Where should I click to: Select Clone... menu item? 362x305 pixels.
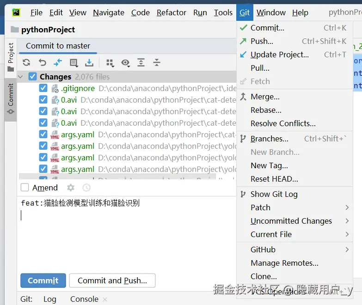click(x=295, y=276)
